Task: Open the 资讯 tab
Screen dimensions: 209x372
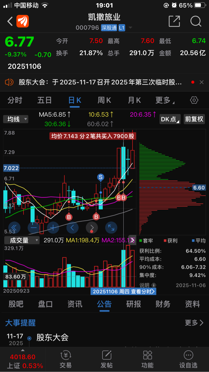Action: point(75,304)
